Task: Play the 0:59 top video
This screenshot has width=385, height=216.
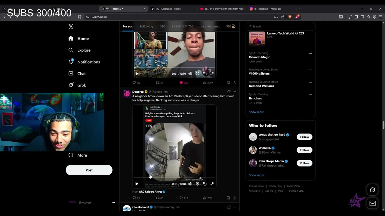Action: point(137,73)
